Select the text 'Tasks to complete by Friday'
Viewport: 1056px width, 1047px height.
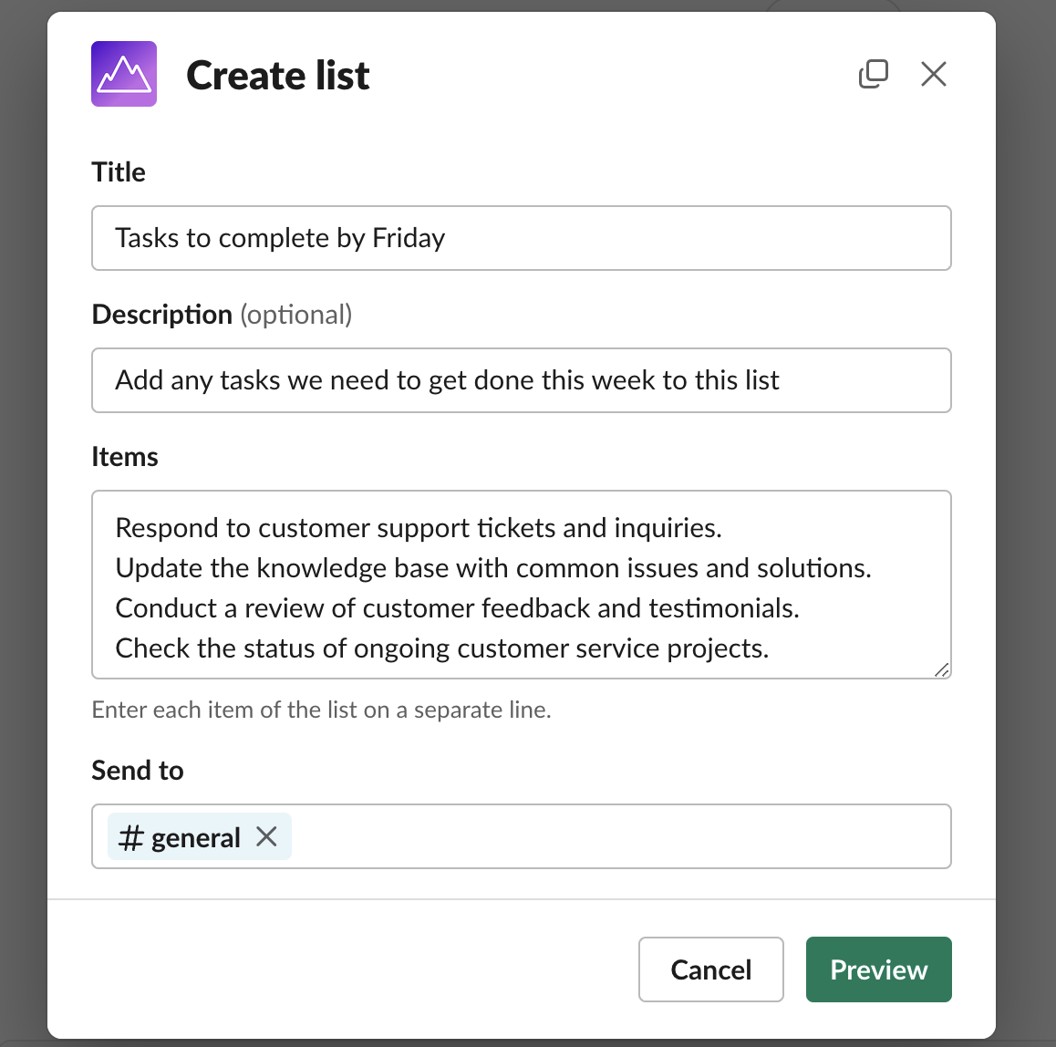pyautogui.click(x=279, y=238)
